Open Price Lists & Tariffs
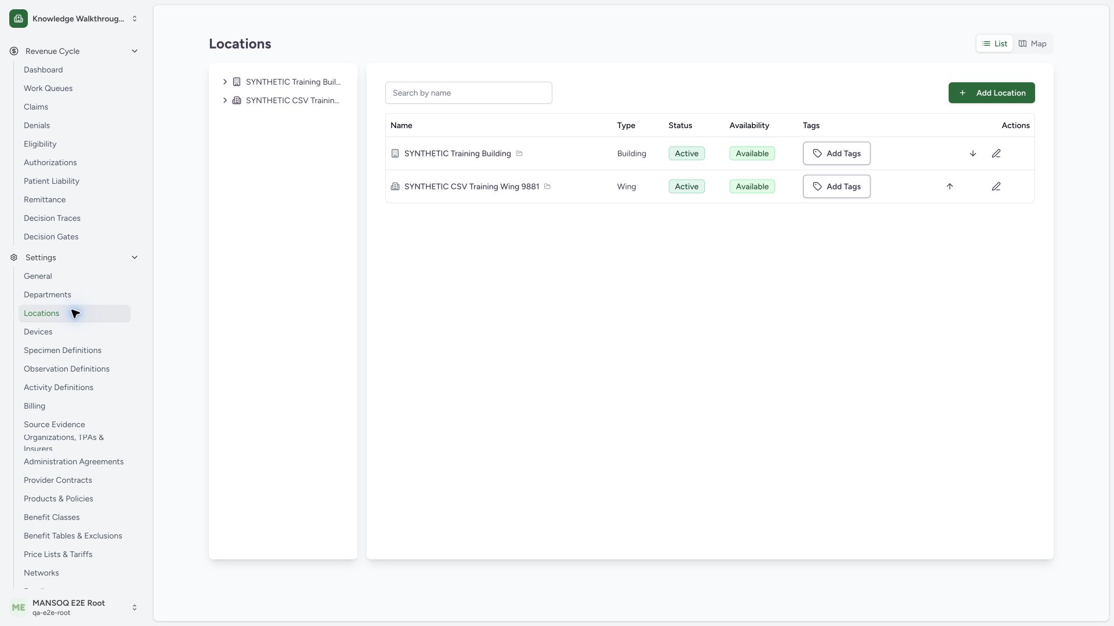 point(74,554)
